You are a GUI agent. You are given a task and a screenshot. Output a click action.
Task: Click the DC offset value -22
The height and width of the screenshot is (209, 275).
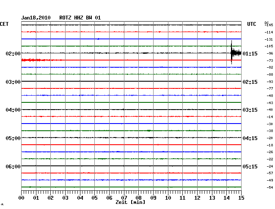(x=270, y=159)
